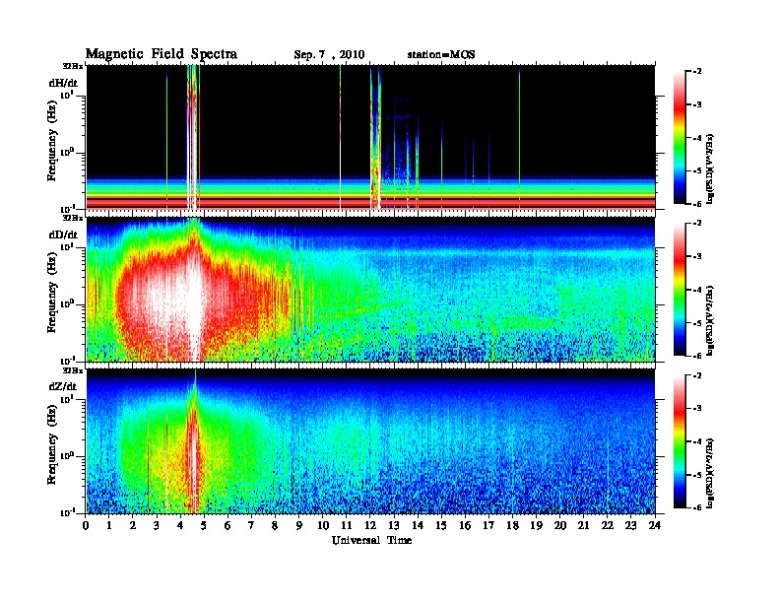Click the 'dH/dt' panel label
The height and width of the screenshot is (603, 780).
click(x=63, y=83)
